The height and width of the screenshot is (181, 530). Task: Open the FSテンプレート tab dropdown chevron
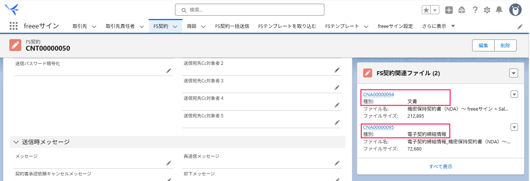coord(366,26)
